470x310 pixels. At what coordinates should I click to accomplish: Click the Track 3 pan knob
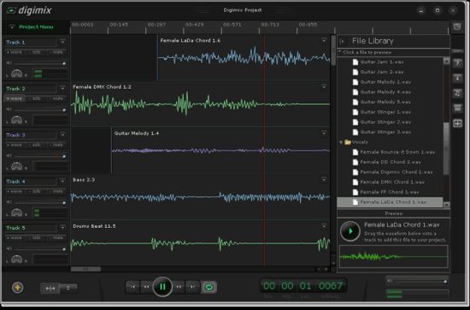point(16,167)
